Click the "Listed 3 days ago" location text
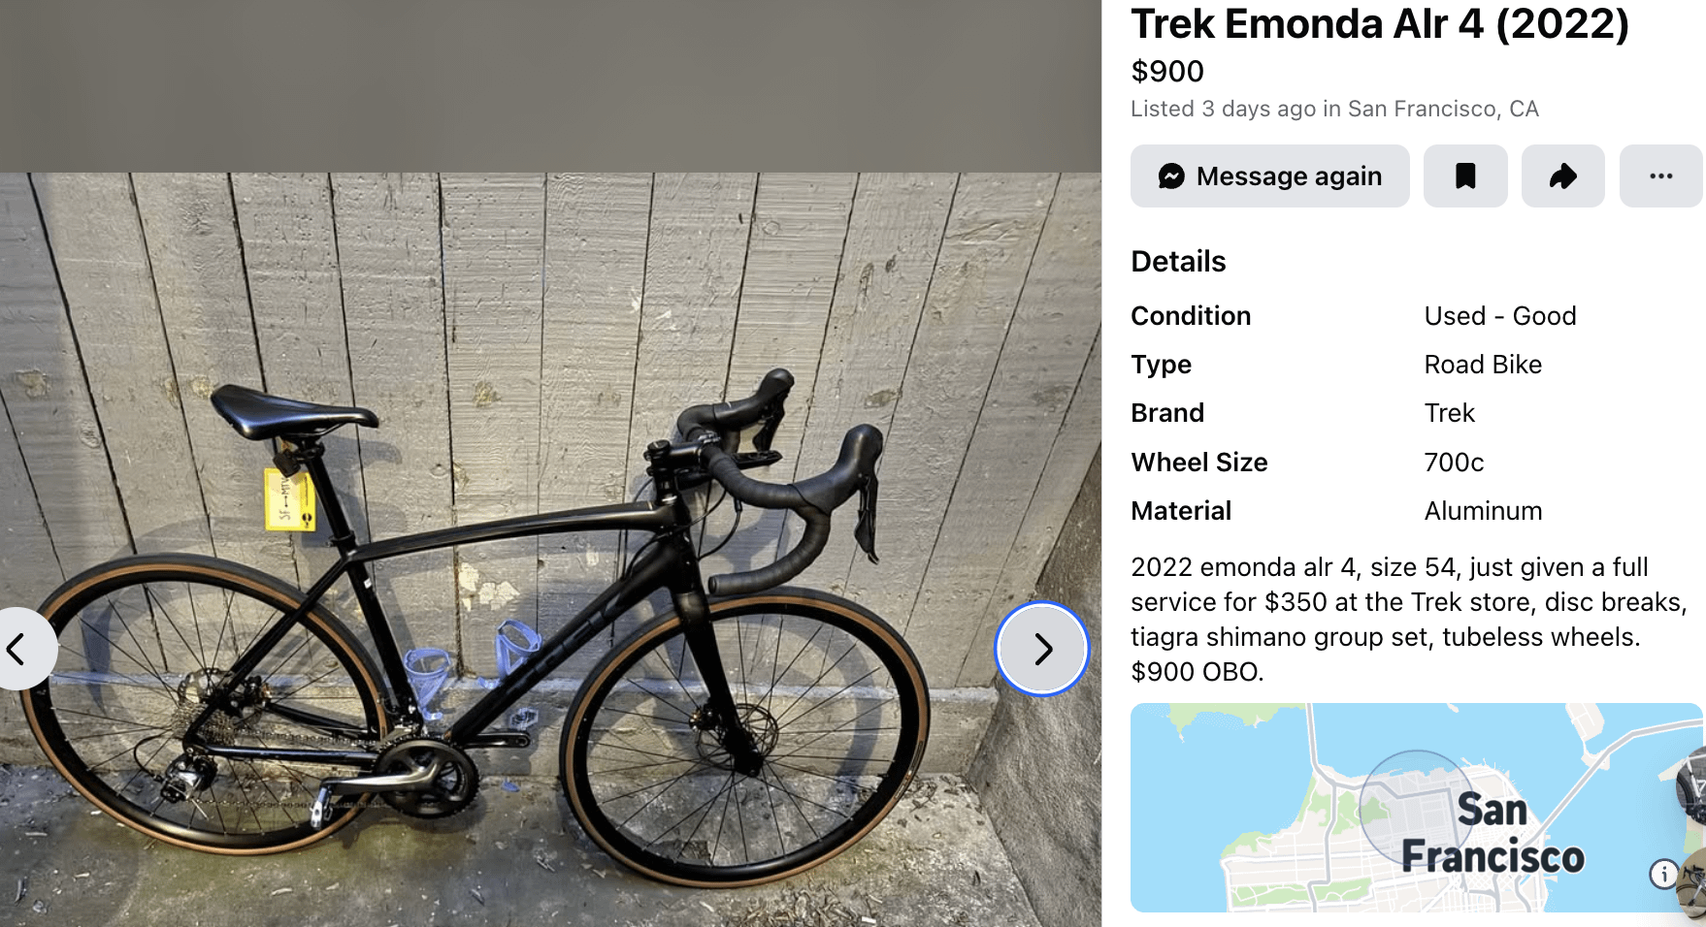Screen dimensions: 1706x927 [x=1334, y=109]
